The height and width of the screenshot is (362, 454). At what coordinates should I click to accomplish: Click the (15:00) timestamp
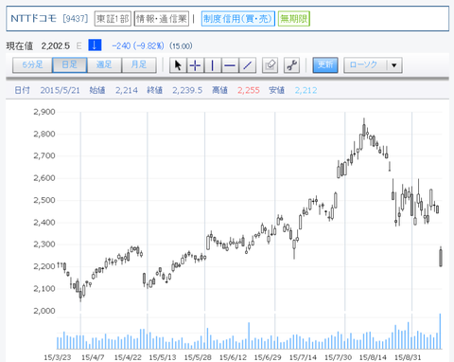point(181,46)
